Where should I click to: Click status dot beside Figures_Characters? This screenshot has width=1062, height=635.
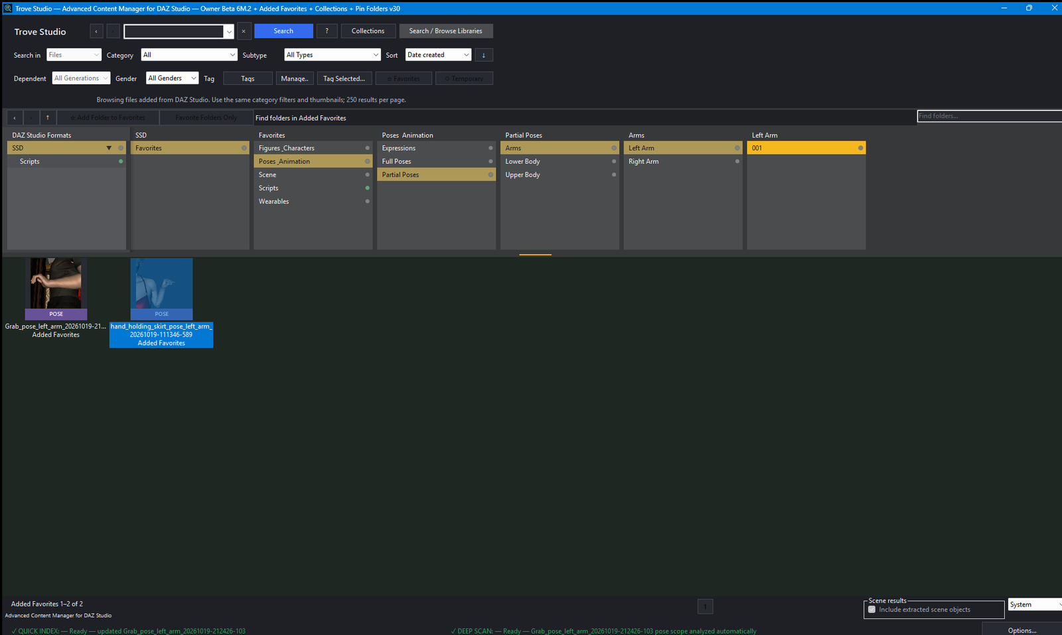(367, 148)
